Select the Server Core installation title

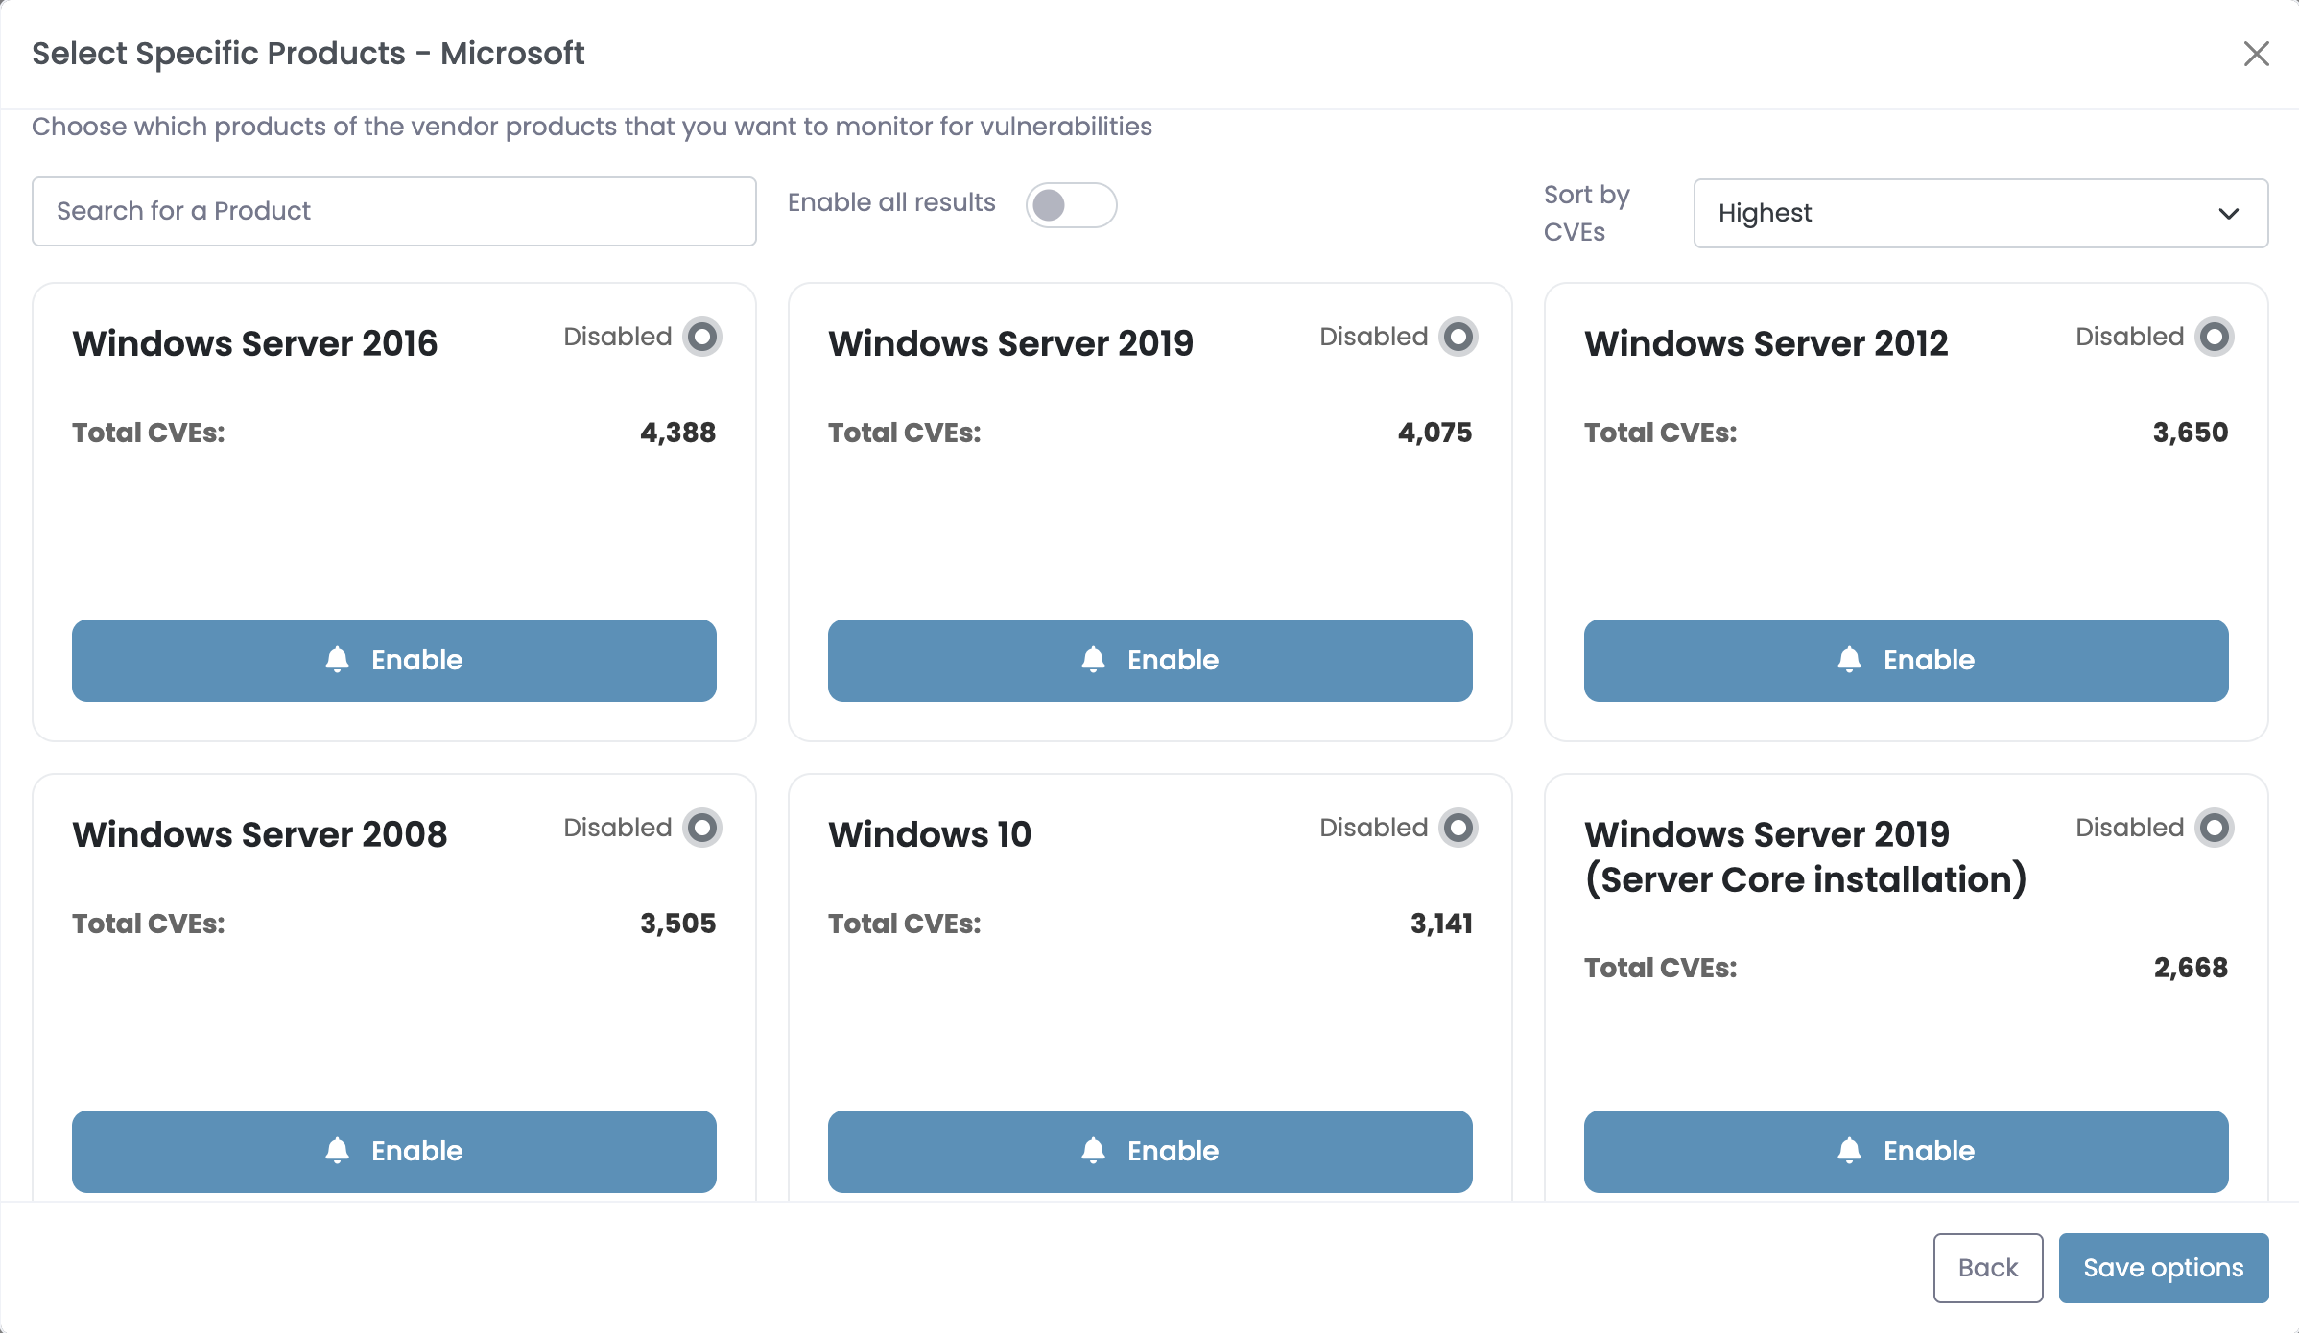click(1806, 856)
